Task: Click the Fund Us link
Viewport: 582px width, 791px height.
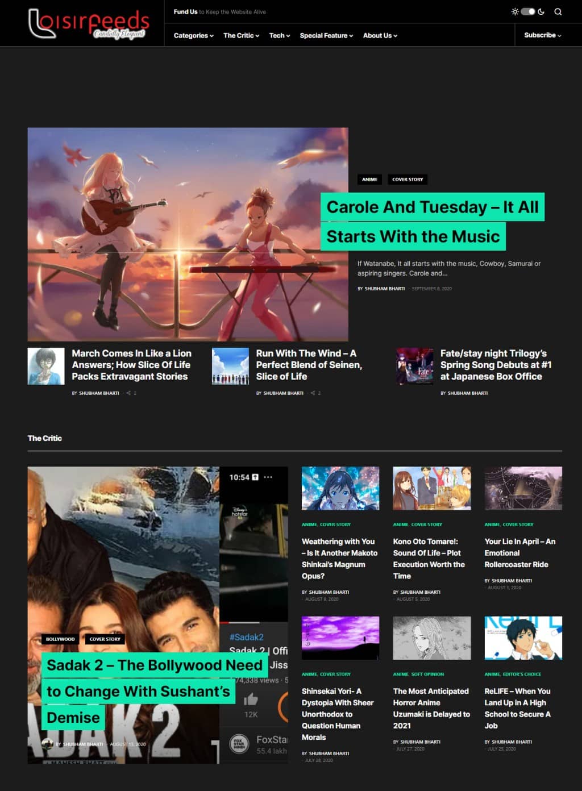Action: pos(185,11)
